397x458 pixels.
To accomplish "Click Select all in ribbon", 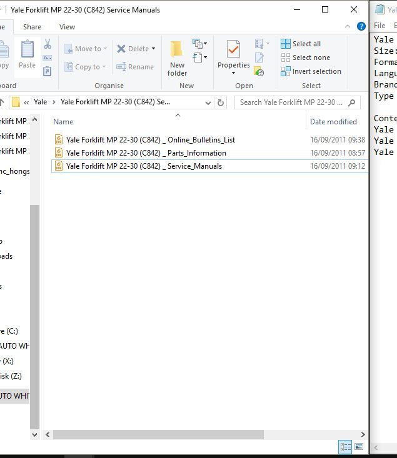I will (301, 44).
